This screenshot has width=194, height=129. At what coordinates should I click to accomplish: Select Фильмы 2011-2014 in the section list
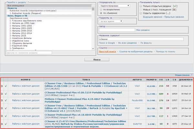[22, 33]
